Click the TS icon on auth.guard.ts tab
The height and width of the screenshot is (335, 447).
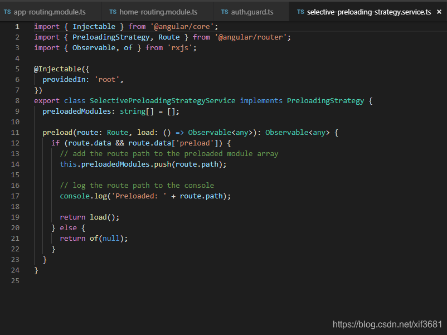pos(225,12)
